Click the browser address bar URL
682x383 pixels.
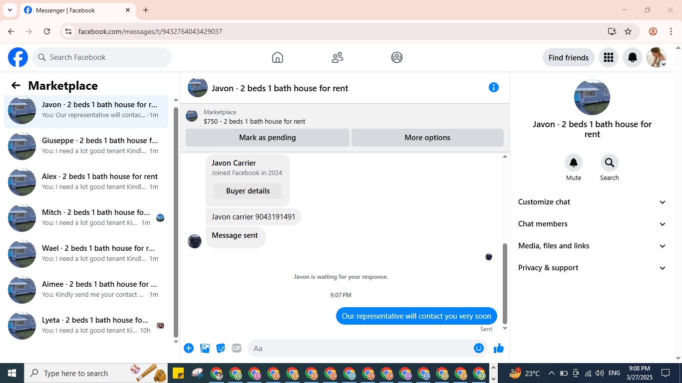tap(150, 31)
